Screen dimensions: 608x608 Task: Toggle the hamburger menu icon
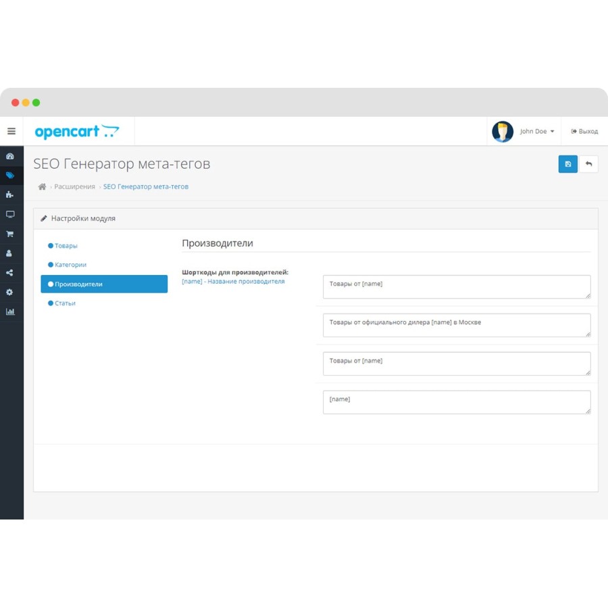pos(11,131)
